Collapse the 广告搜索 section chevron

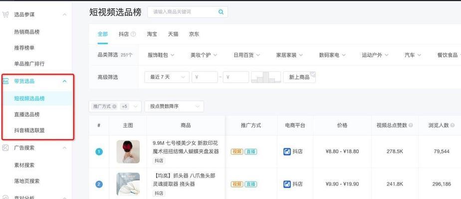point(65,148)
